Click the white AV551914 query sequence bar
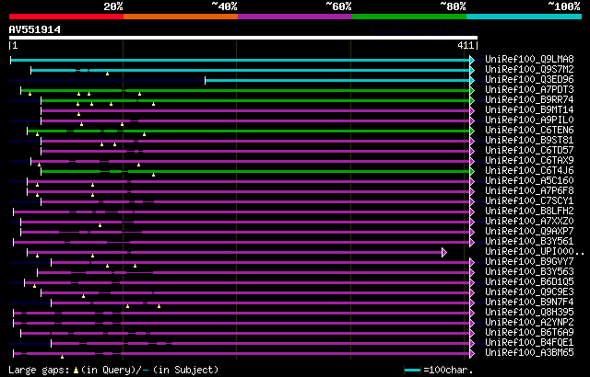Screen dimensions: 590x377 pos(243,38)
